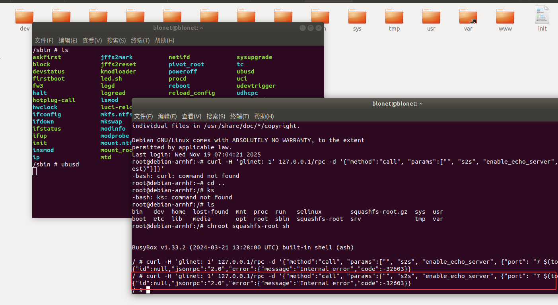Open 搜索(S) menu in front terminal
Image resolution: width=558 pixels, height=305 pixels.
pyautogui.click(x=216, y=116)
